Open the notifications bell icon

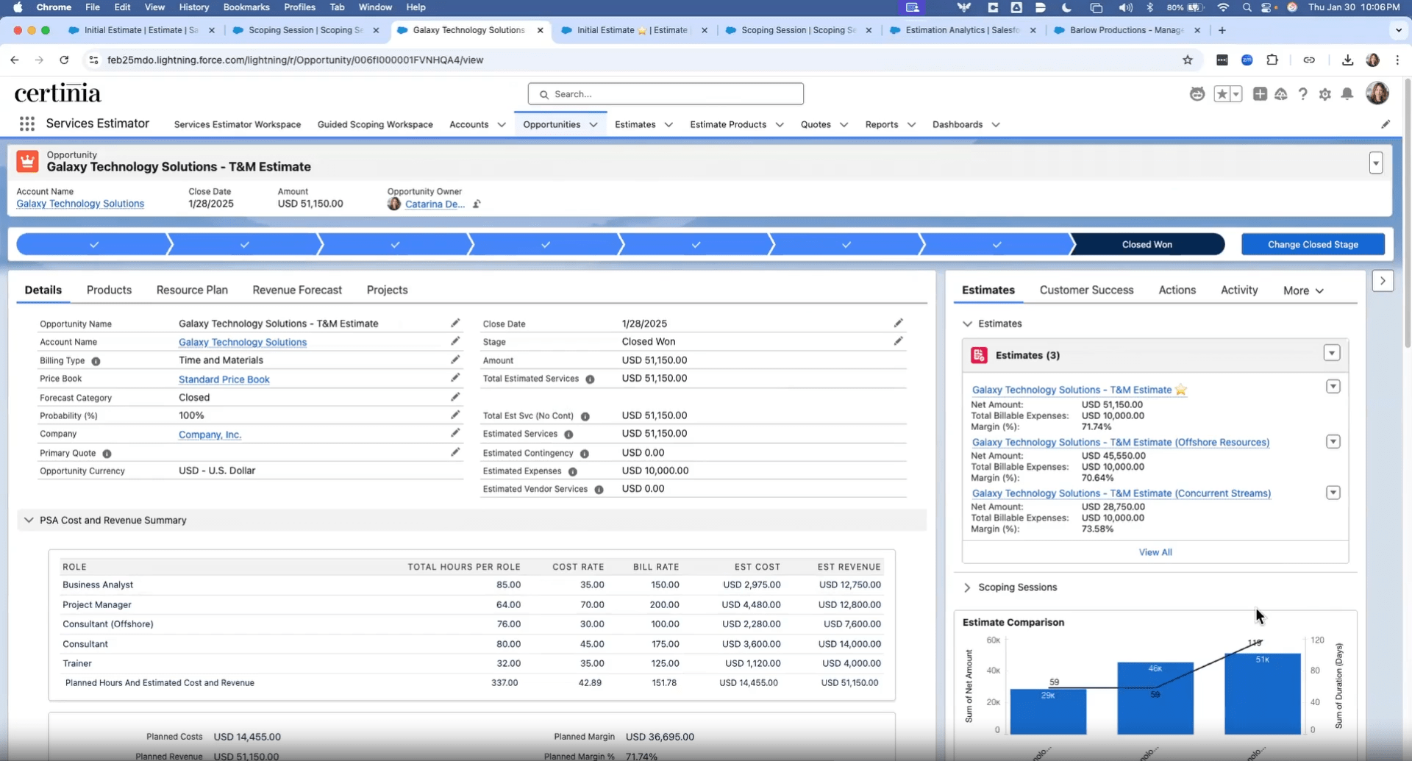(x=1347, y=94)
